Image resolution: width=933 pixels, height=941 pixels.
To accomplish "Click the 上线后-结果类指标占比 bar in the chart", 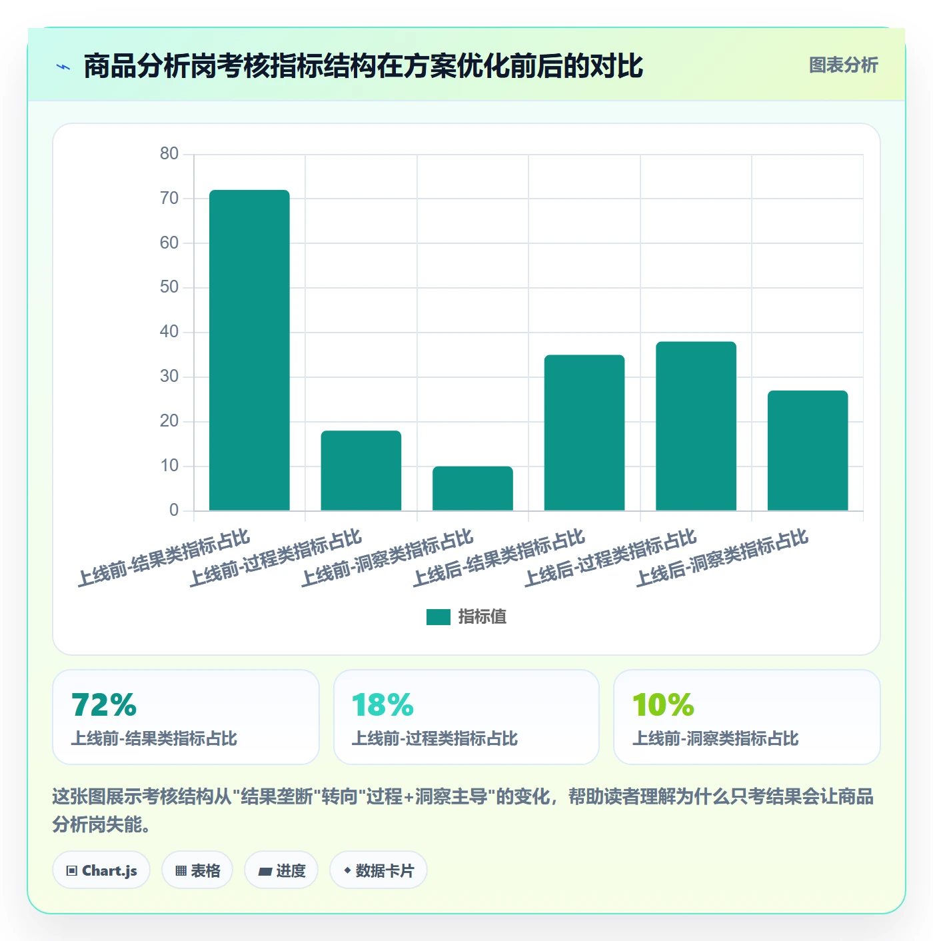I will [x=584, y=433].
